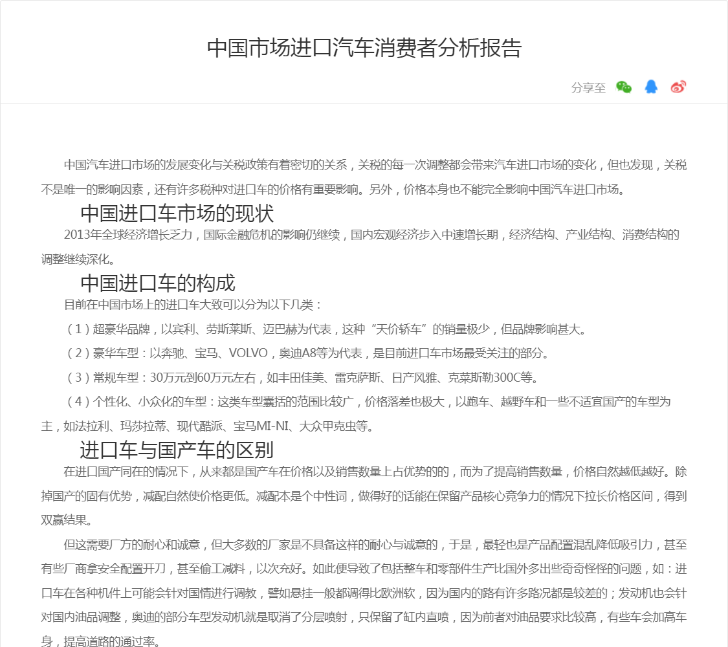Image resolution: width=728 pixels, height=647 pixels.
Task: Click the 分享至 label
Action: [x=588, y=87]
